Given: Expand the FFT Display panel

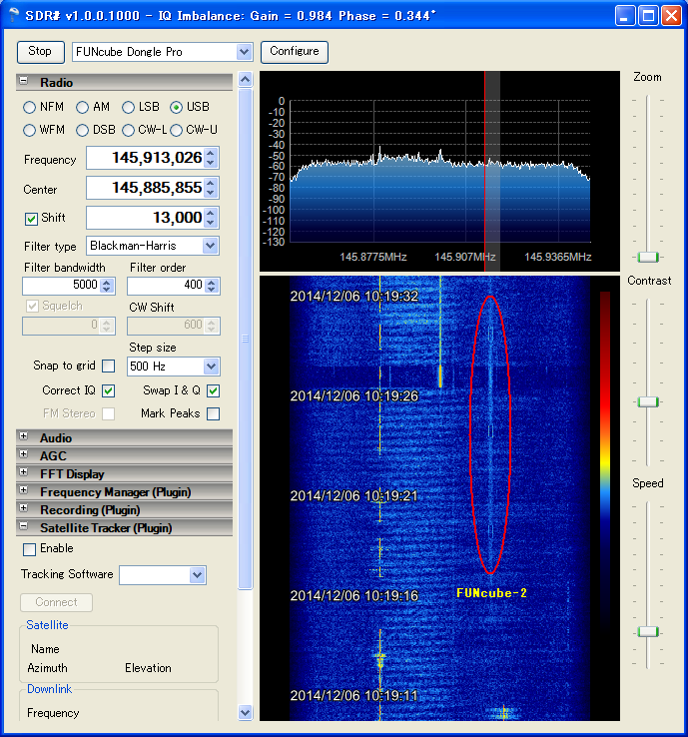Looking at the screenshot, I should (x=24, y=472).
